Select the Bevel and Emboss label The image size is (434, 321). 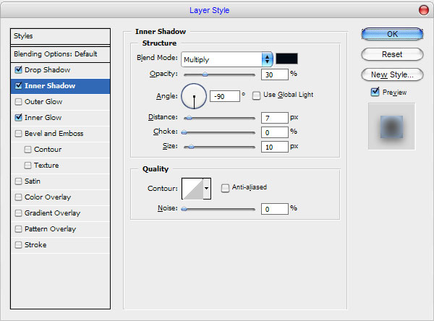pos(54,134)
